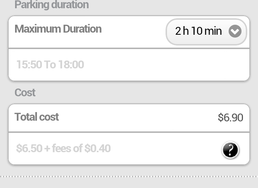Click the question mark fees help icon
The width and height of the screenshot is (258, 188).
pos(230,150)
